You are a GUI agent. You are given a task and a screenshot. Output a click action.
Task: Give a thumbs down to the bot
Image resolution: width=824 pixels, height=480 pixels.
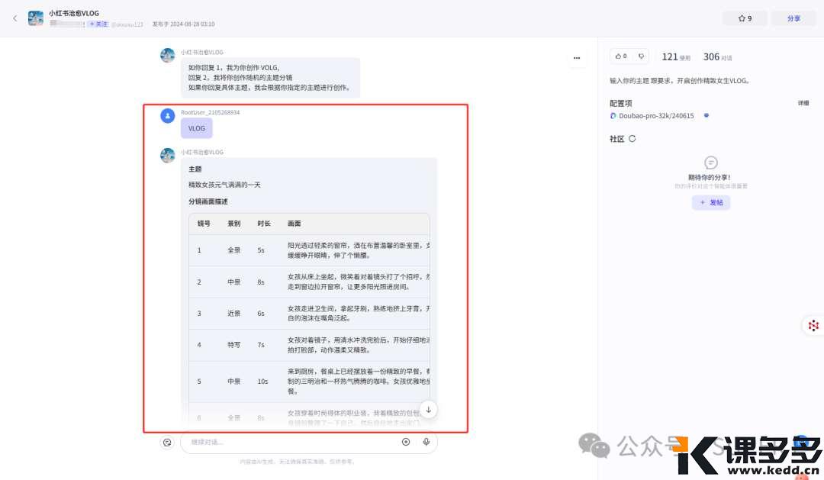[641, 56]
